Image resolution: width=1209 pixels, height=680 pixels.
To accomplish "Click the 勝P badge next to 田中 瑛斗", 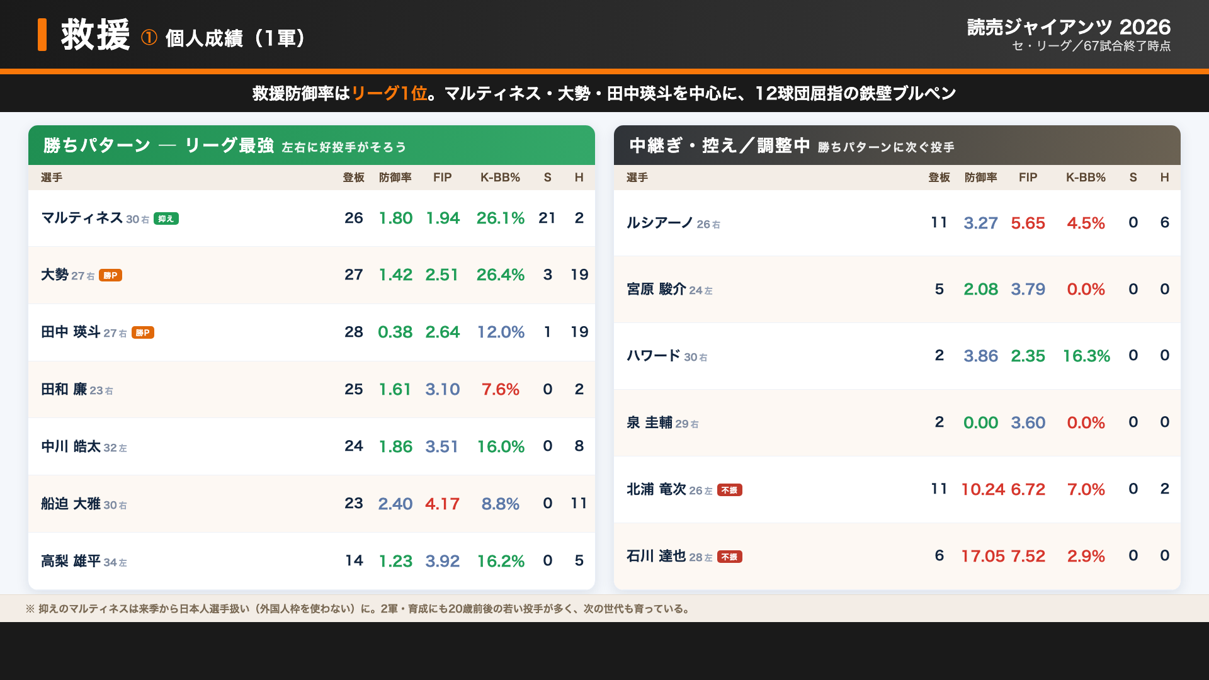I will pyautogui.click(x=143, y=333).
